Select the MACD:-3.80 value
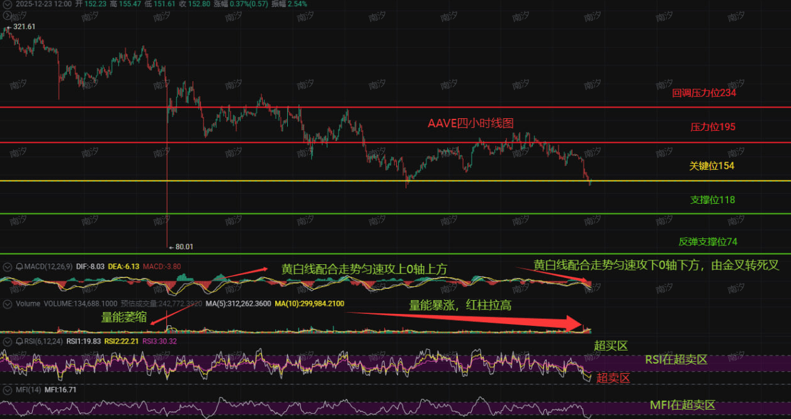 tap(162, 267)
